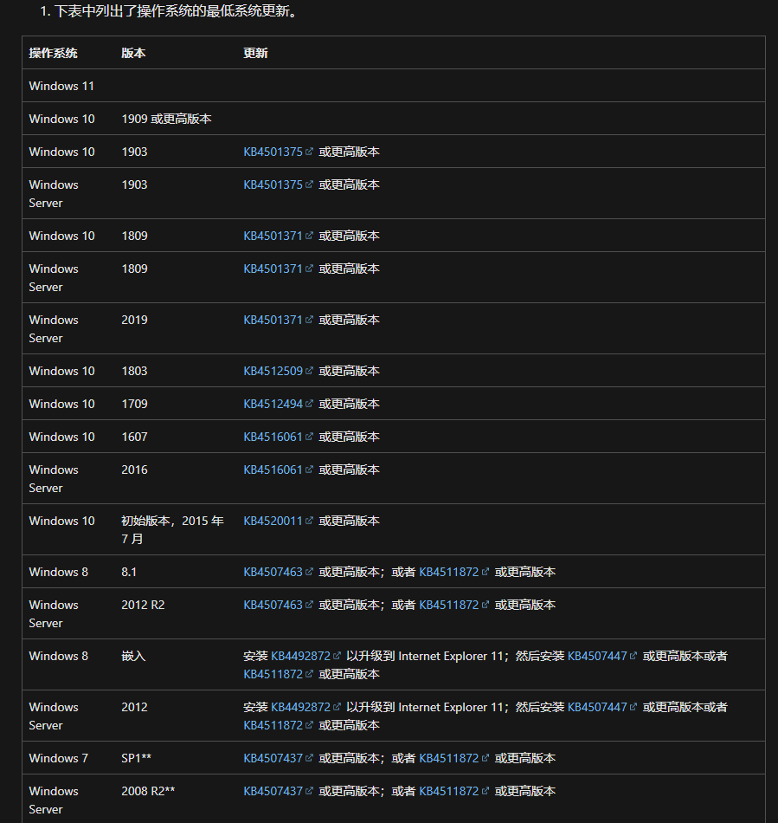Viewport: 778px width, 823px height.
Task: Open KB4511872 link in Server 2008 R2 row
Action: click(449, 791)
